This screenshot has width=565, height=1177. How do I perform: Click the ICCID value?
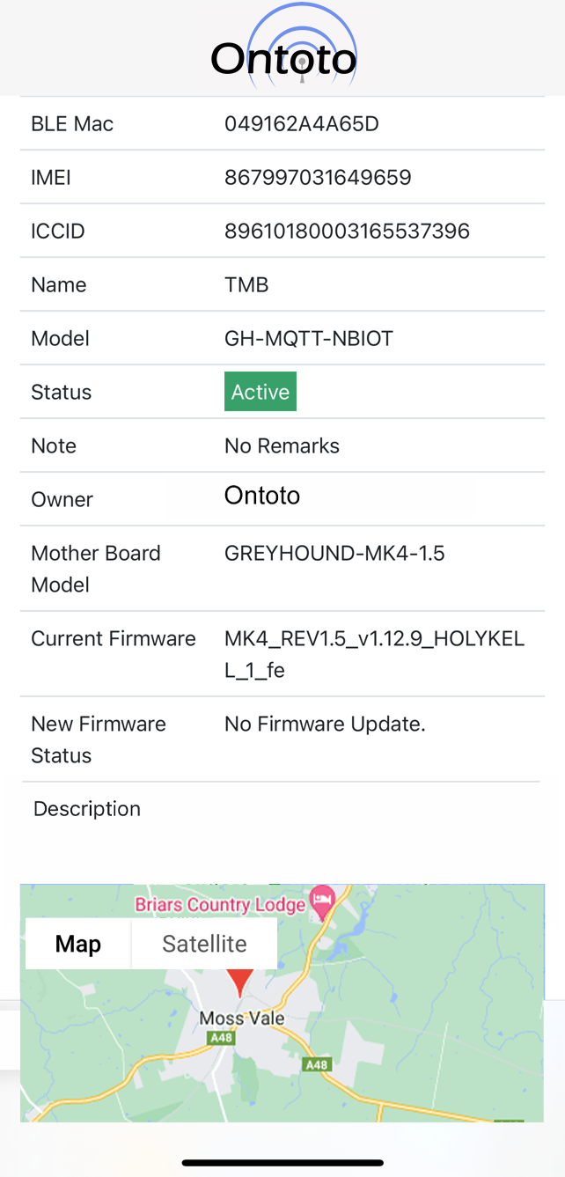point(348,231)
